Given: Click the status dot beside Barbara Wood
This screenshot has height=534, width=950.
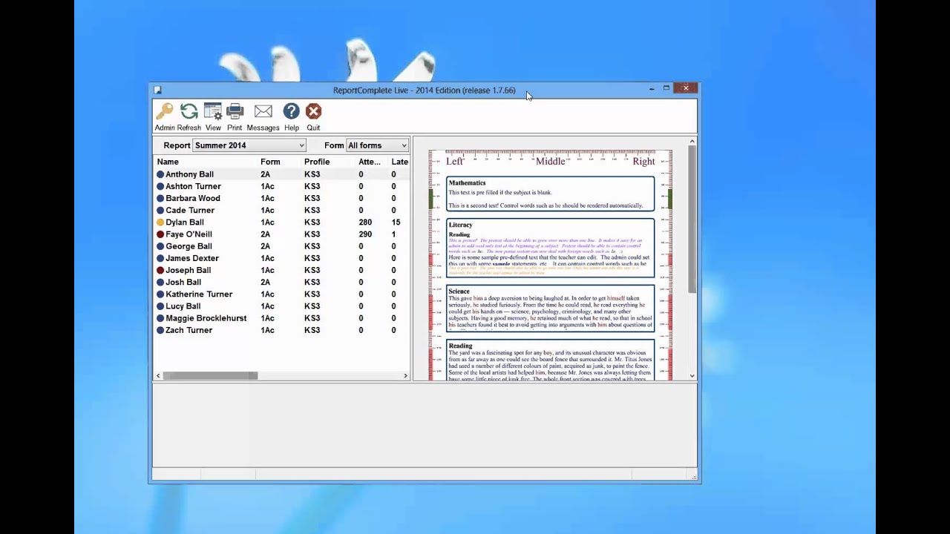Looking at the screenshot, I should pyautogui.click(x=160, y=199).
